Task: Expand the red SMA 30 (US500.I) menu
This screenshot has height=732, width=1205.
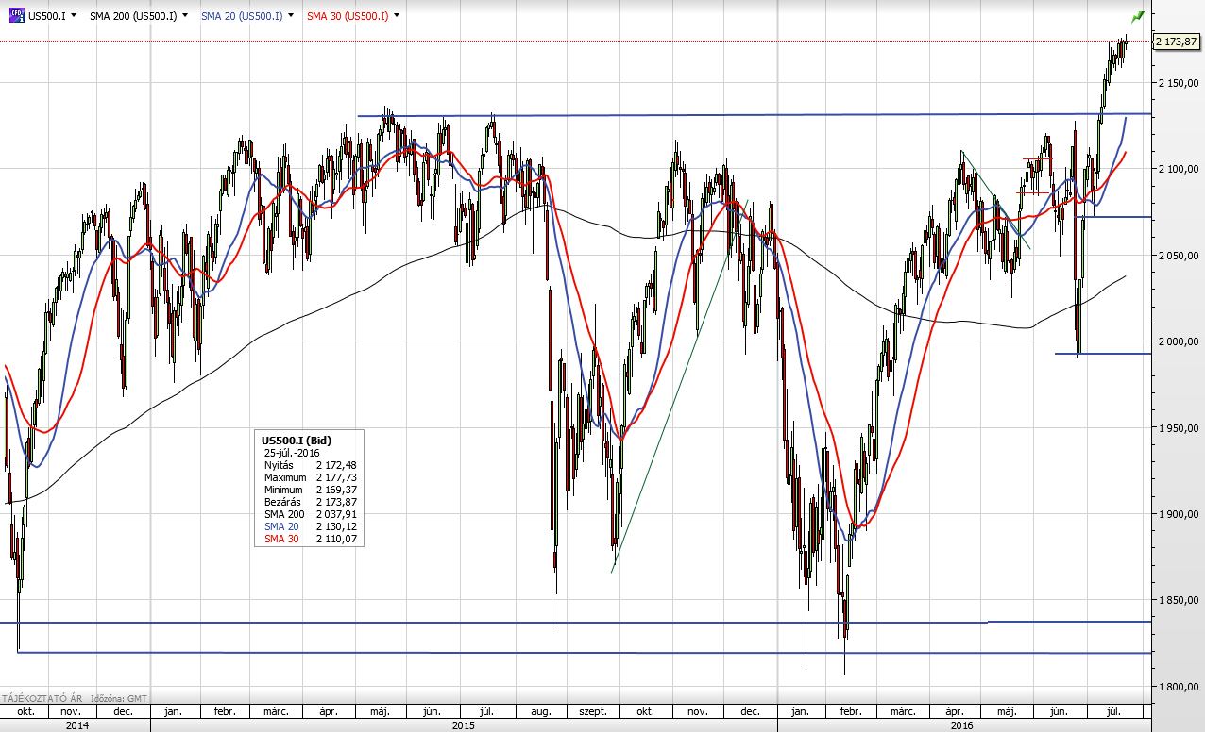Action: click(396, 16)
